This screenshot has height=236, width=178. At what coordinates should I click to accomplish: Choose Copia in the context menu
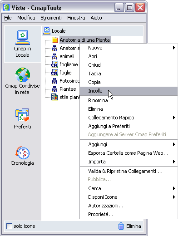(x=129, y=82)
